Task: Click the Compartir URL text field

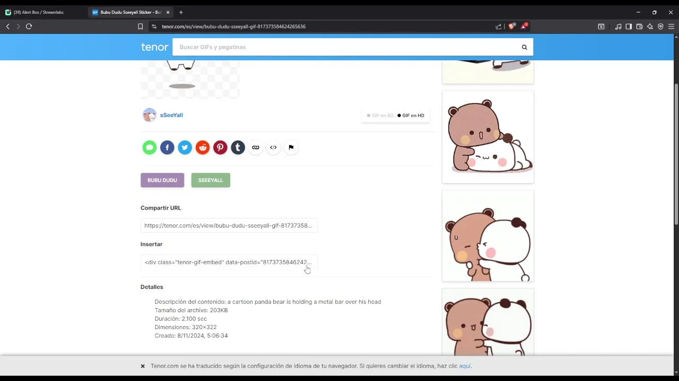Action: coord(229,225)
